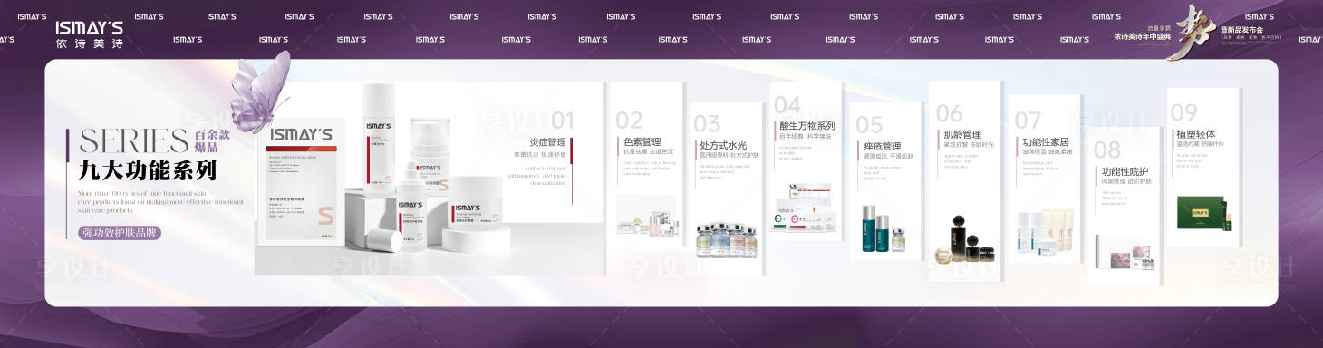Click the number 05 card label

[x=869, y=124]
